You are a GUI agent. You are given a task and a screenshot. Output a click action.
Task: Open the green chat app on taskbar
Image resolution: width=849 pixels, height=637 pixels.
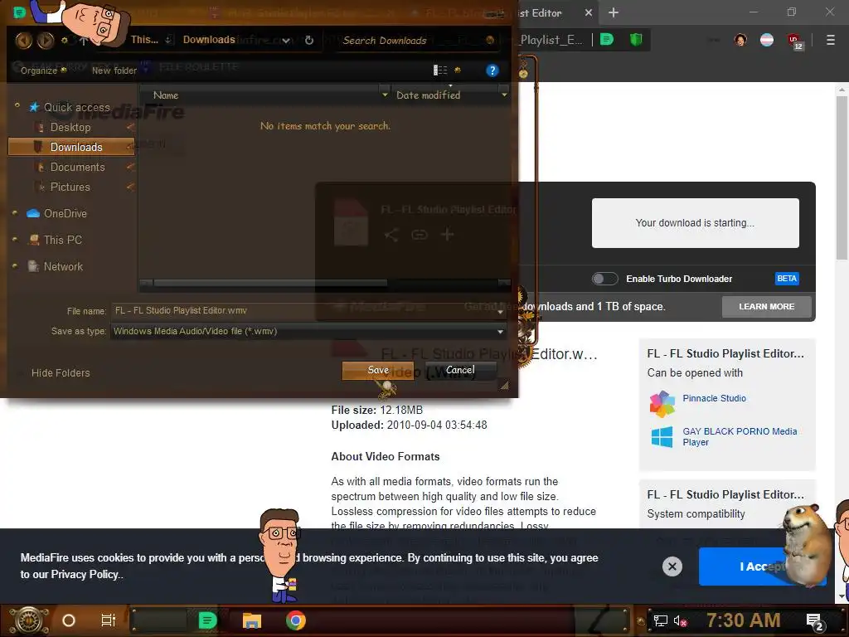pos(207,620)
